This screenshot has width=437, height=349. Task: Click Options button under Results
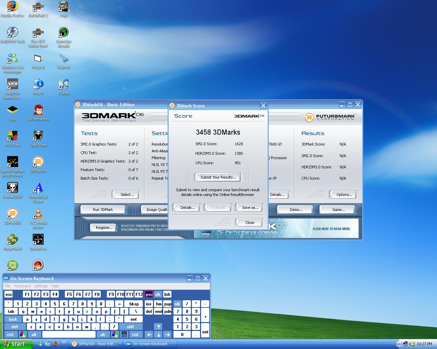(344, 195)
